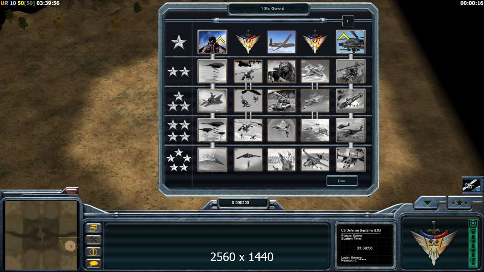
Task: Click the beacon alert exclamation icon
Action: (93, 251)
